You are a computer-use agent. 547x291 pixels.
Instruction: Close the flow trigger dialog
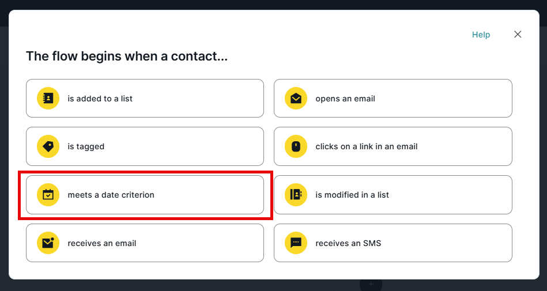click(518, 35)
